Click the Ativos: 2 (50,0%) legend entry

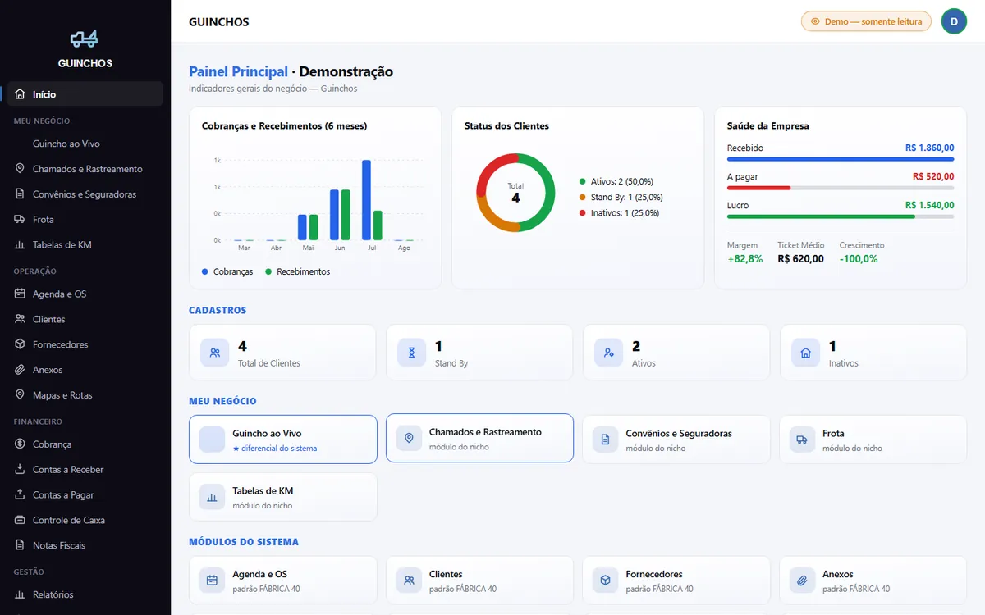point(616,181)
